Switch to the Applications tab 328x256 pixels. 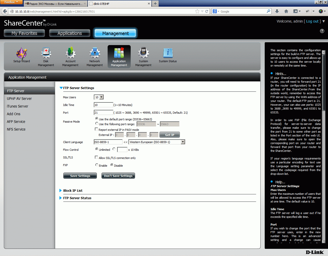tap(70, 33)
